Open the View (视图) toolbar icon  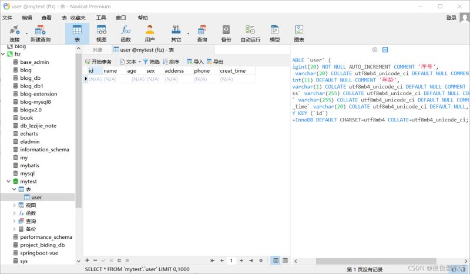tap(101, 33)
